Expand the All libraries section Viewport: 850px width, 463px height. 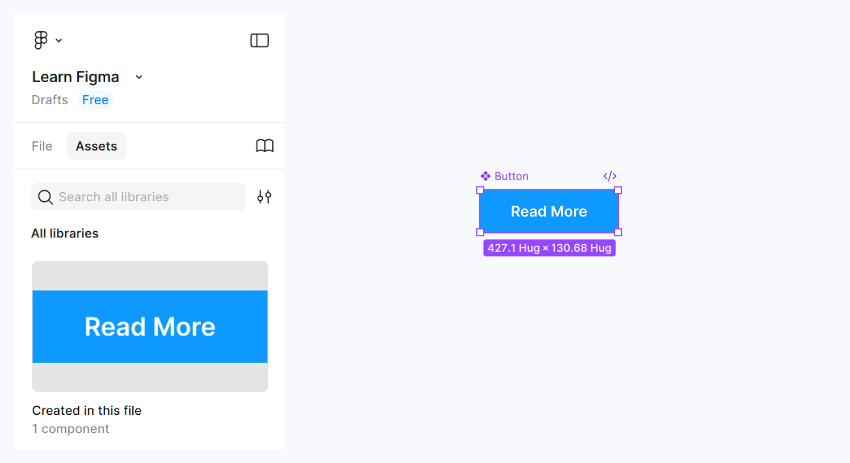[65, 233]
